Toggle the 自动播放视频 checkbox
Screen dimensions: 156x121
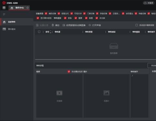click(69, 72)
